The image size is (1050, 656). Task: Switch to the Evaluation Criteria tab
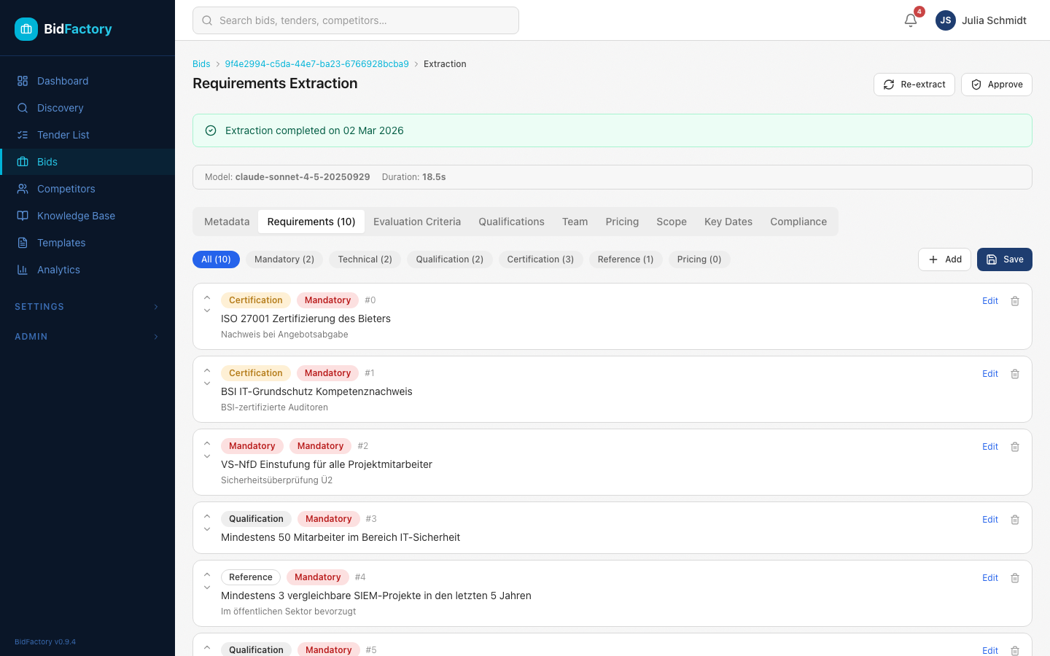click(417, 222)
